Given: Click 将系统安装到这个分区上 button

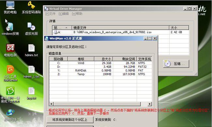Looking at the screenshot, I should click(x=70, y=120).
